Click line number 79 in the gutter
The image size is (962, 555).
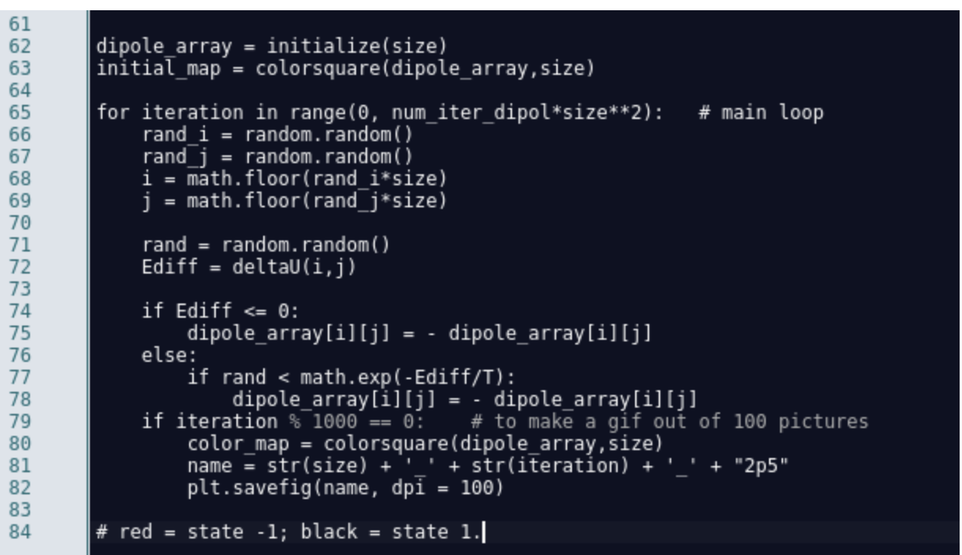coord(18,422)
